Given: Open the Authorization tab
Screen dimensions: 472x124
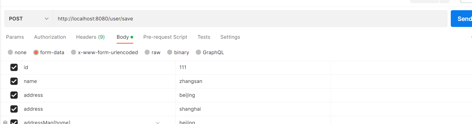Looking at the screenshot, I should (x=50, y=37).
